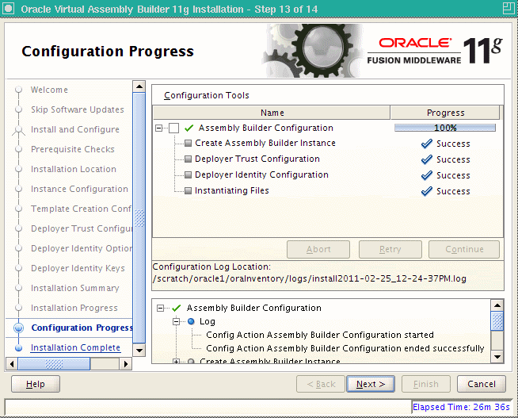518x418 pixels.
Task: Toggle the checkbox next to Assembly Builder Configuration
Action: point(173,128)
